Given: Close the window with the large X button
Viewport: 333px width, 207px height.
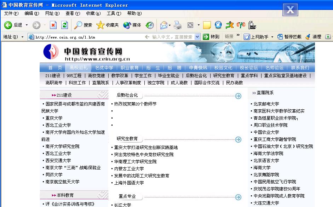Looking at the screenshot, I should point(290,10).
